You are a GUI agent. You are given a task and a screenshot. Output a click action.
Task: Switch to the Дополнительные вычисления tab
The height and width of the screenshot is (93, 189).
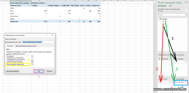[26, 46]
